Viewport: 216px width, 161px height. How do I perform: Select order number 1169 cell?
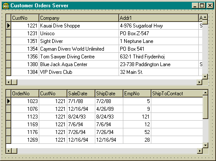[25, 125]
